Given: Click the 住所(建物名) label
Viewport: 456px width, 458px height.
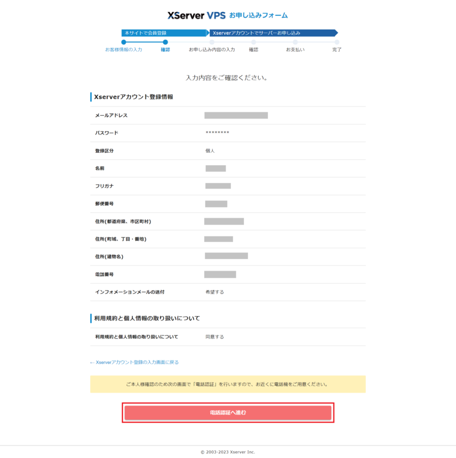Looking at the screenshot, I should 109,256.
